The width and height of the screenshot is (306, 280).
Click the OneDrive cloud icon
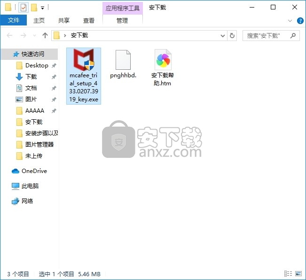coord(16,171)
